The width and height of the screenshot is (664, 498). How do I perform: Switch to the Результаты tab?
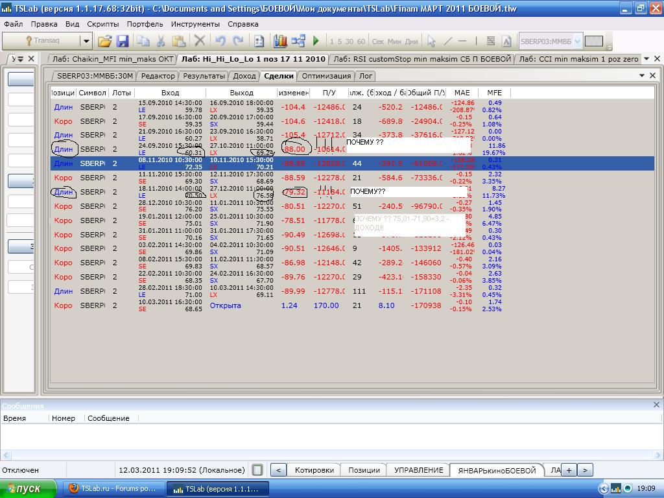pyautogui.click(x=204, y=76)
